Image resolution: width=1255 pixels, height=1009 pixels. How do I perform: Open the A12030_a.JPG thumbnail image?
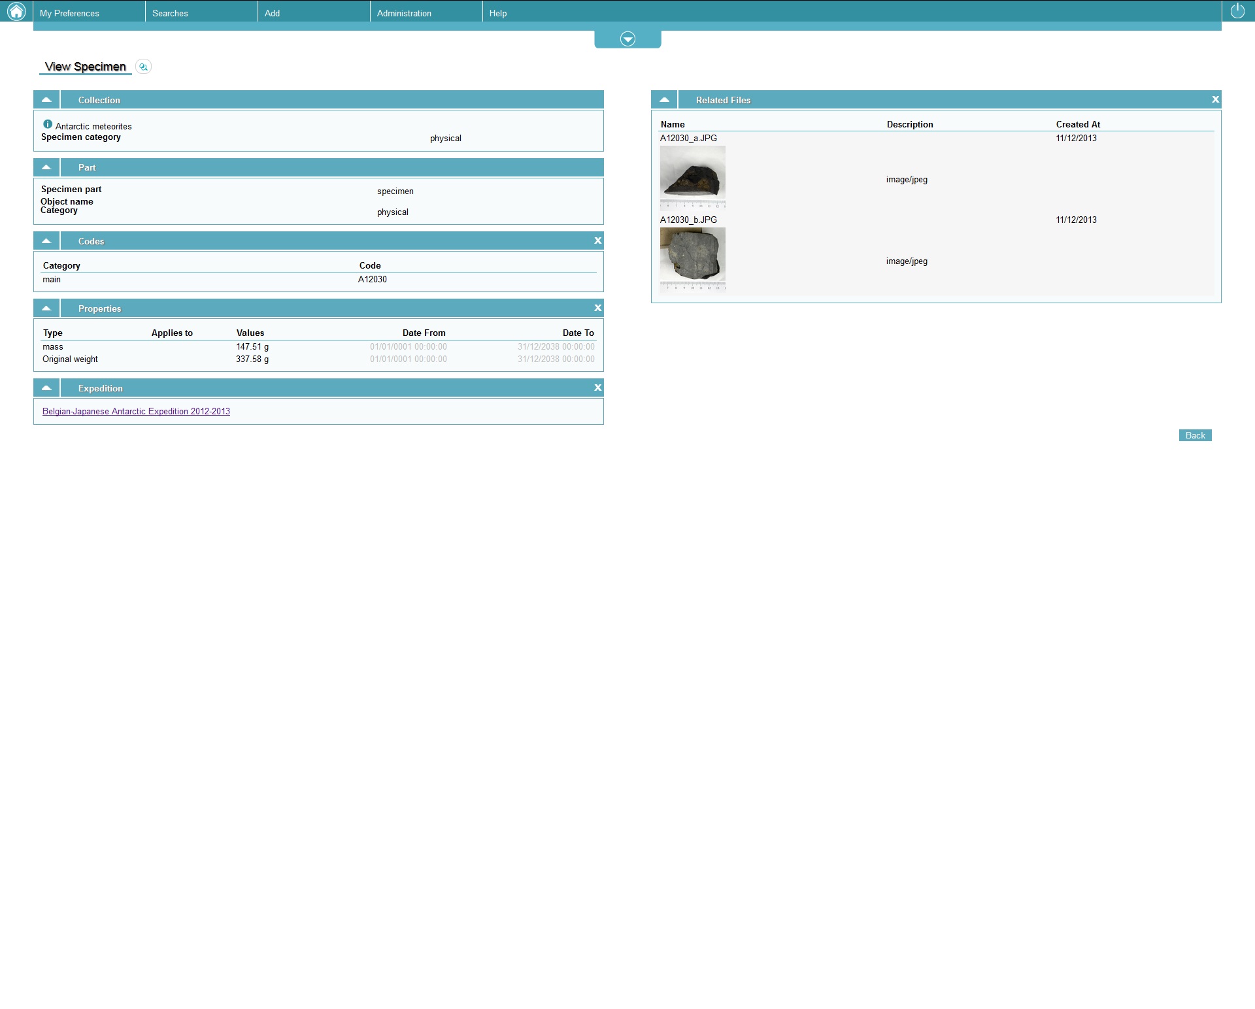click(692, 176)
